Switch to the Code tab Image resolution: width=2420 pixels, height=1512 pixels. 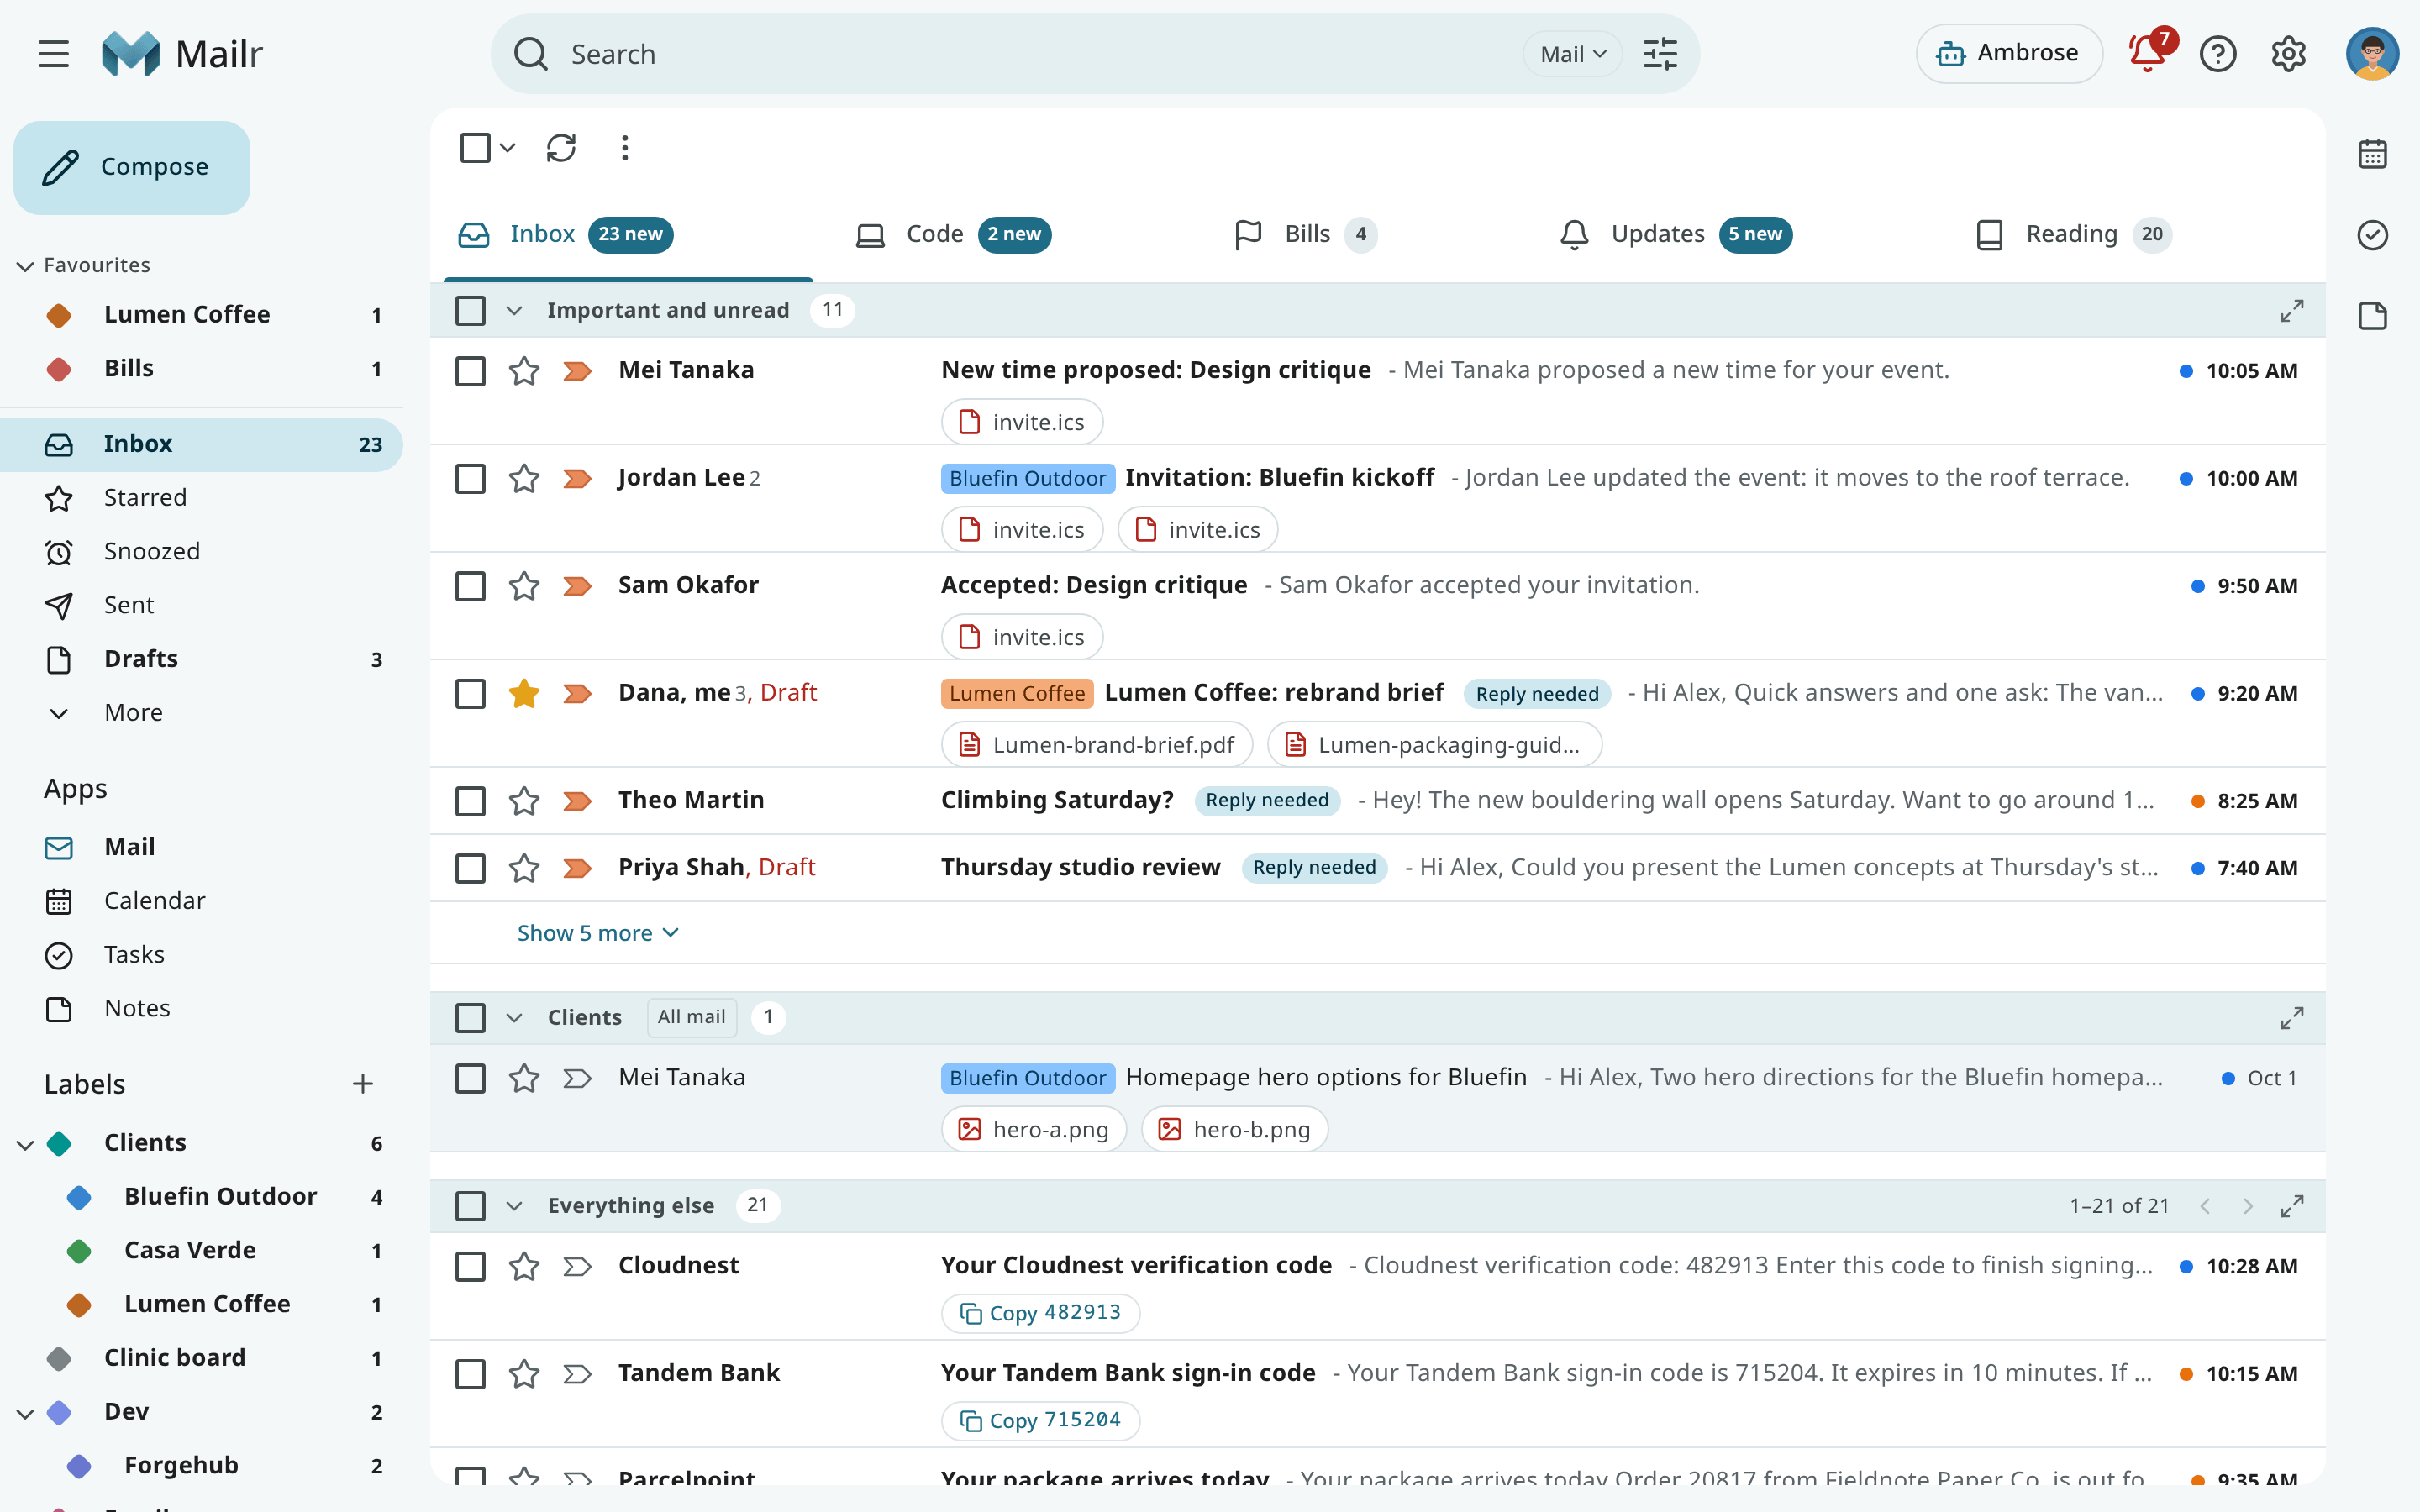[x=952, y=234]
